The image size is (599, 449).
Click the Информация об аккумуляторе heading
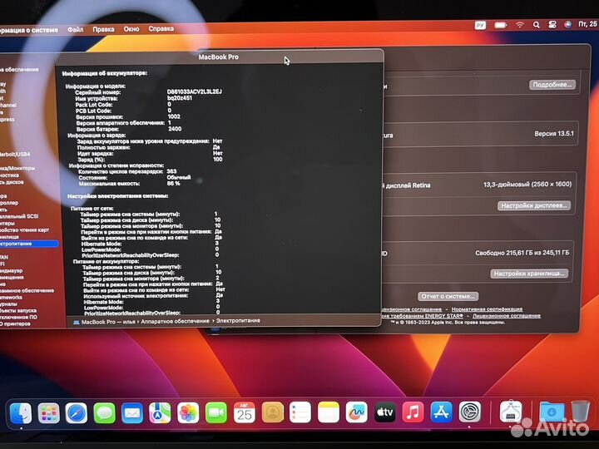click(x=105, y=73)
